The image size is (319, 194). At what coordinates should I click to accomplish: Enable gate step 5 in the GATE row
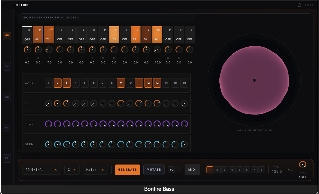[85, 83]
